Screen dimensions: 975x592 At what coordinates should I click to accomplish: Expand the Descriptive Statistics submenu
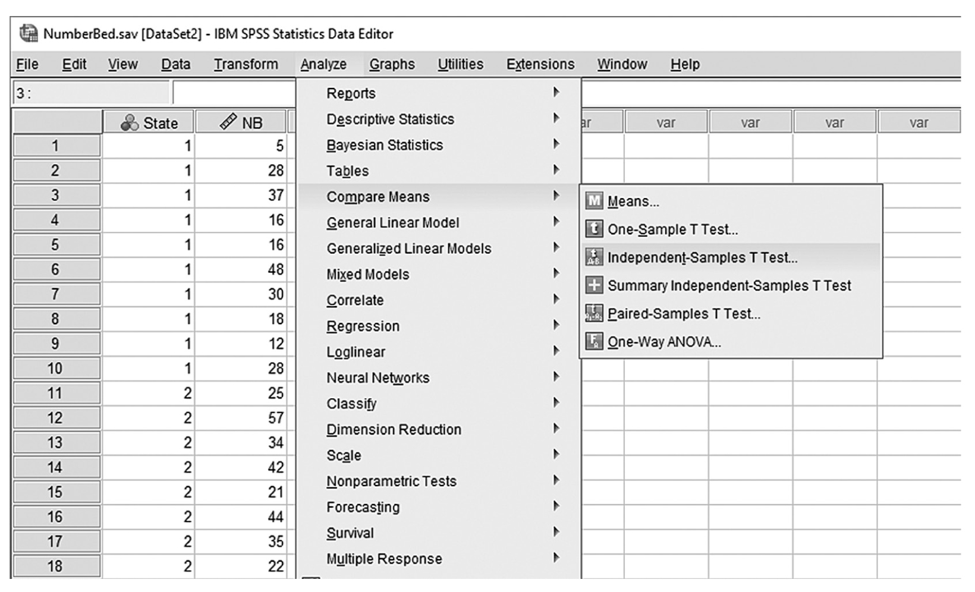coord(439,119)
